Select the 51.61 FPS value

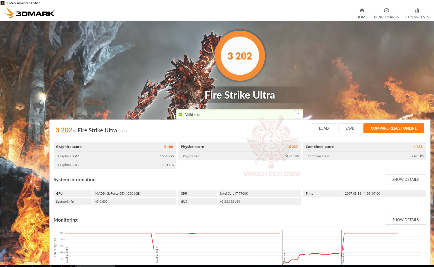[292, 156]
